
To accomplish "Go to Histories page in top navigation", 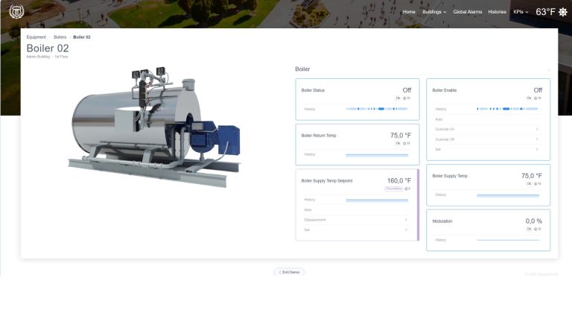I will pyautogui.click(x=497, y=12).
